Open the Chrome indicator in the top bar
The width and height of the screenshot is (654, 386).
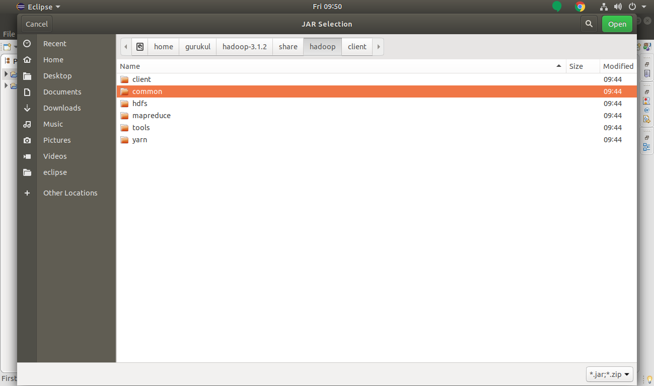[x=580, y=7]
